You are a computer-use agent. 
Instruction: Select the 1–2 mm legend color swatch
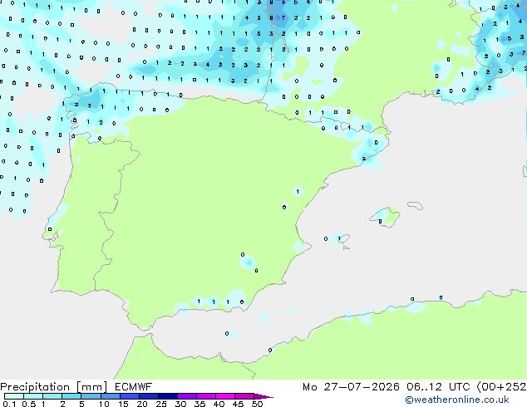pyautogui.click(x=52, y=396)
